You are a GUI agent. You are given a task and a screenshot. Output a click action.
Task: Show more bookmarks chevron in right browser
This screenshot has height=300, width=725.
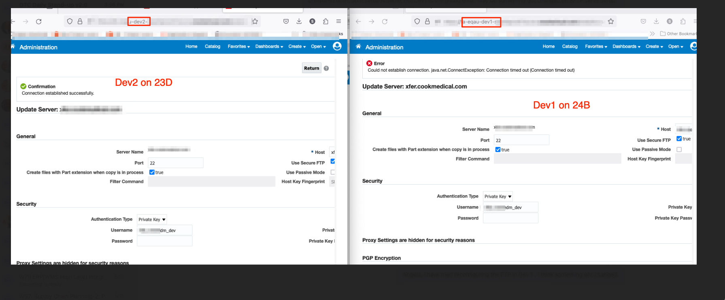[652, 34]
